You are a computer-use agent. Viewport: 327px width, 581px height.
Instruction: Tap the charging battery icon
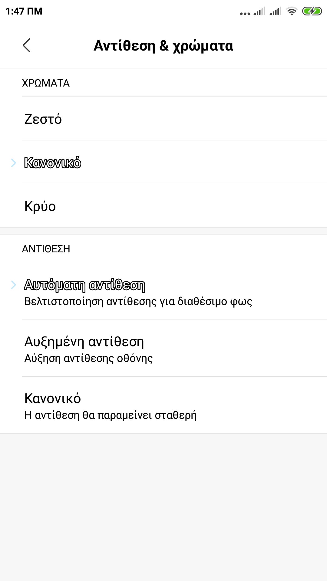(312, 11)
